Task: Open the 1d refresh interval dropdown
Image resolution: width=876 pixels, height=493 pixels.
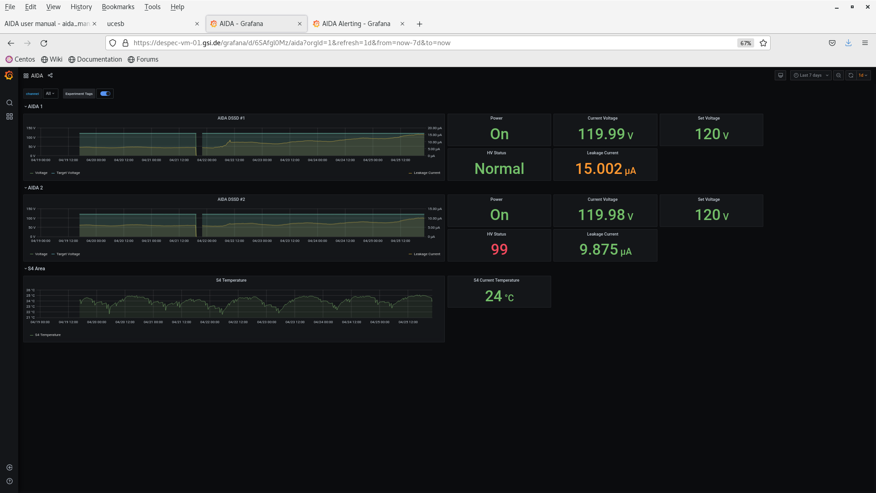Action: click(863, 75)
